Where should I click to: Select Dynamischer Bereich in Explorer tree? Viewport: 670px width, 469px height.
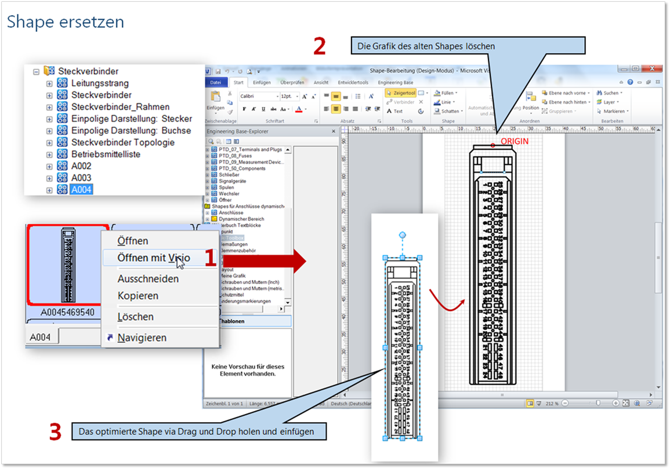pos(241,219)
